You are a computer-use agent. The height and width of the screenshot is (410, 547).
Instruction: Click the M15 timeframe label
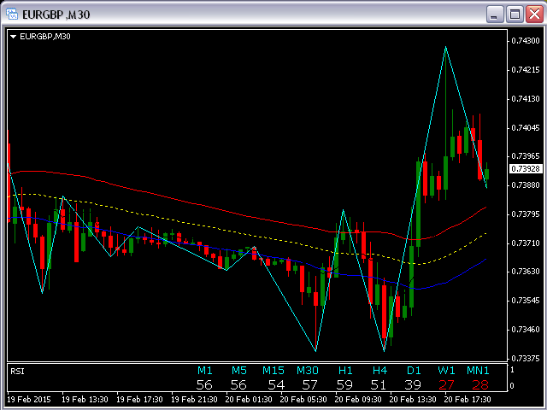coord(273,370)
